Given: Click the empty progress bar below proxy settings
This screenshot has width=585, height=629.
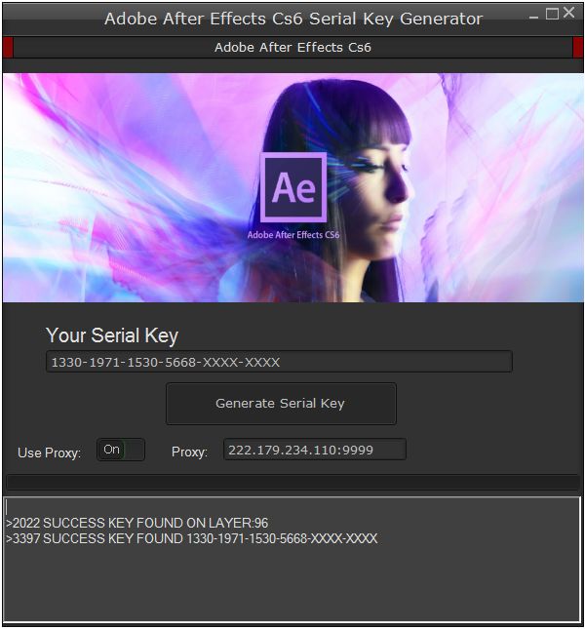Looking at the screenshot, I should pyautogui.click(x=293, y=483).
